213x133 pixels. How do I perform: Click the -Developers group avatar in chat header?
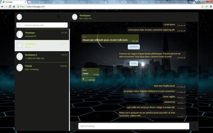tap(75, 17)
